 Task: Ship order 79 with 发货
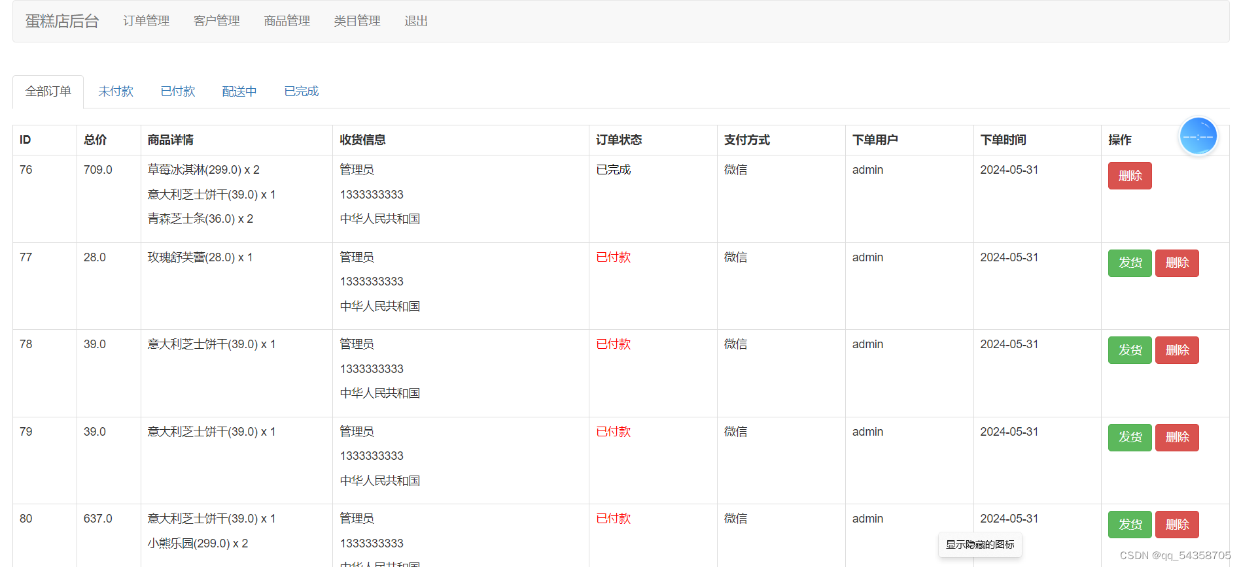1130,438
